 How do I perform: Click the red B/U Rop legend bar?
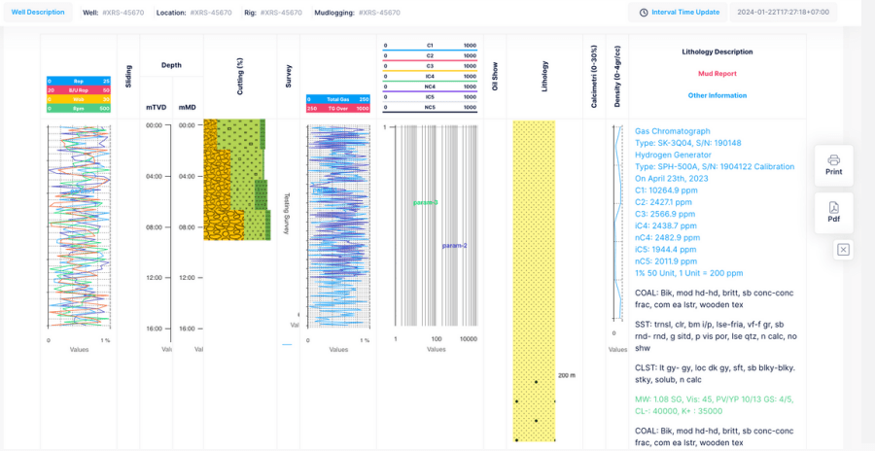click(78, 89)
